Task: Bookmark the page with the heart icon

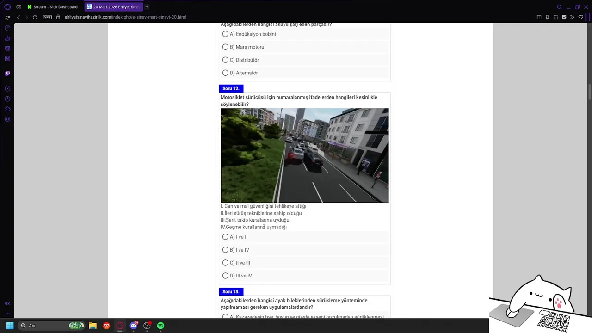Action: pos(580,17)
